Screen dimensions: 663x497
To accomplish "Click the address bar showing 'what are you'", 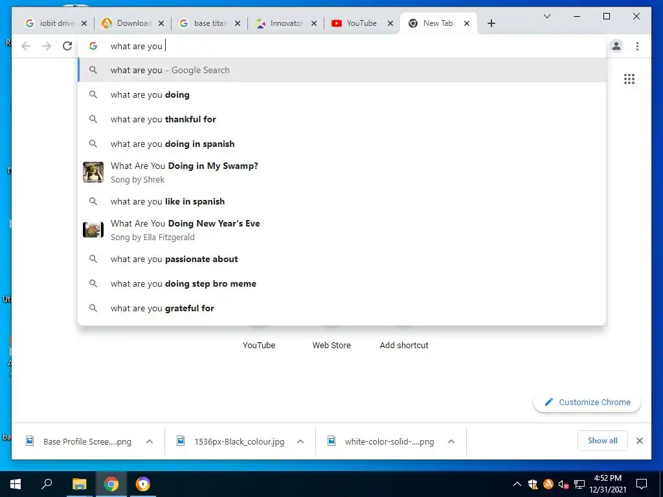I will pyautogui.click(x=342, y=46).
